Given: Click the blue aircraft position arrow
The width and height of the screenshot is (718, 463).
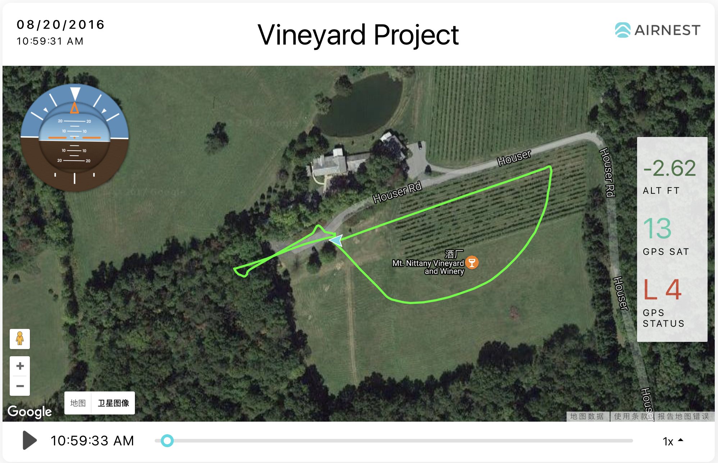Looking at the screenshot, I should coord(336,240).
